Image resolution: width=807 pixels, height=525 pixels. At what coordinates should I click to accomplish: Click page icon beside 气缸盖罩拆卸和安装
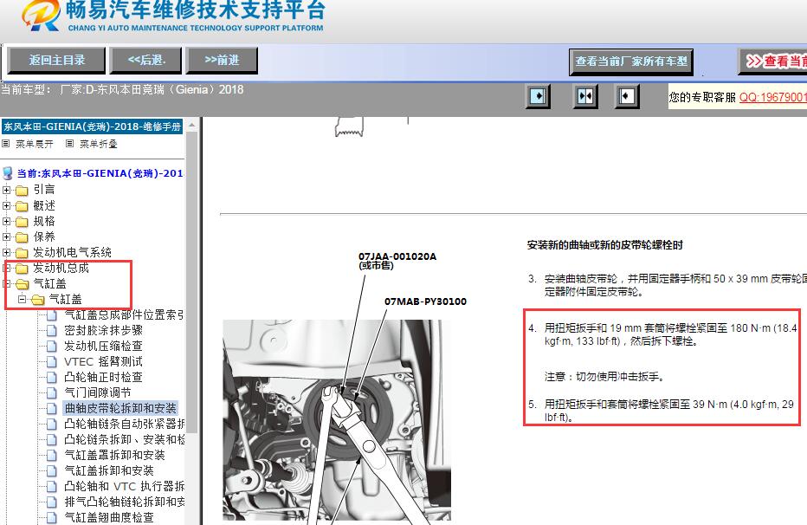pyautogui.click(x=51, y=455)
